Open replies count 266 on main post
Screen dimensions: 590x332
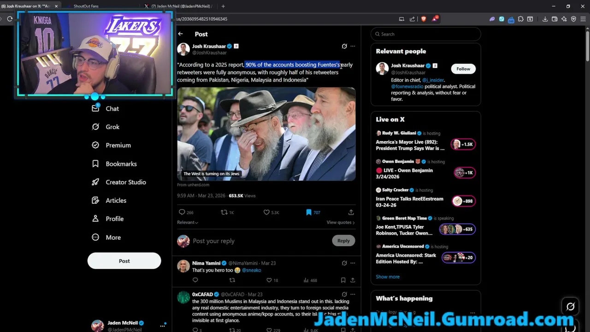186,212
